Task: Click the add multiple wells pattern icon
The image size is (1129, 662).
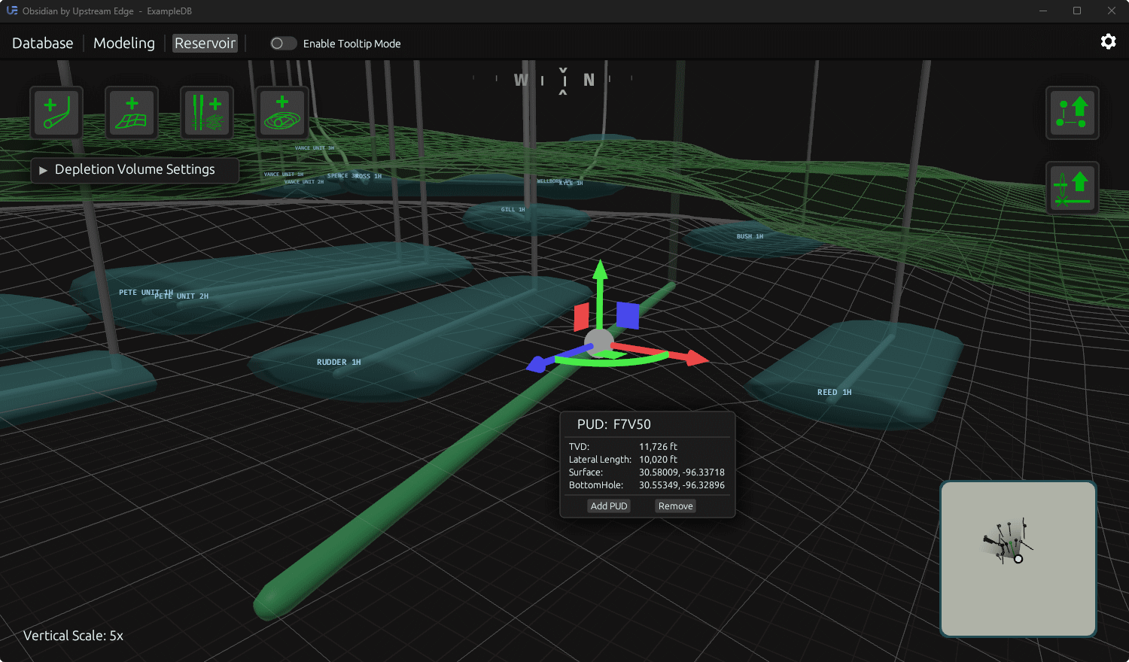Action: click(x=207, y=113)
